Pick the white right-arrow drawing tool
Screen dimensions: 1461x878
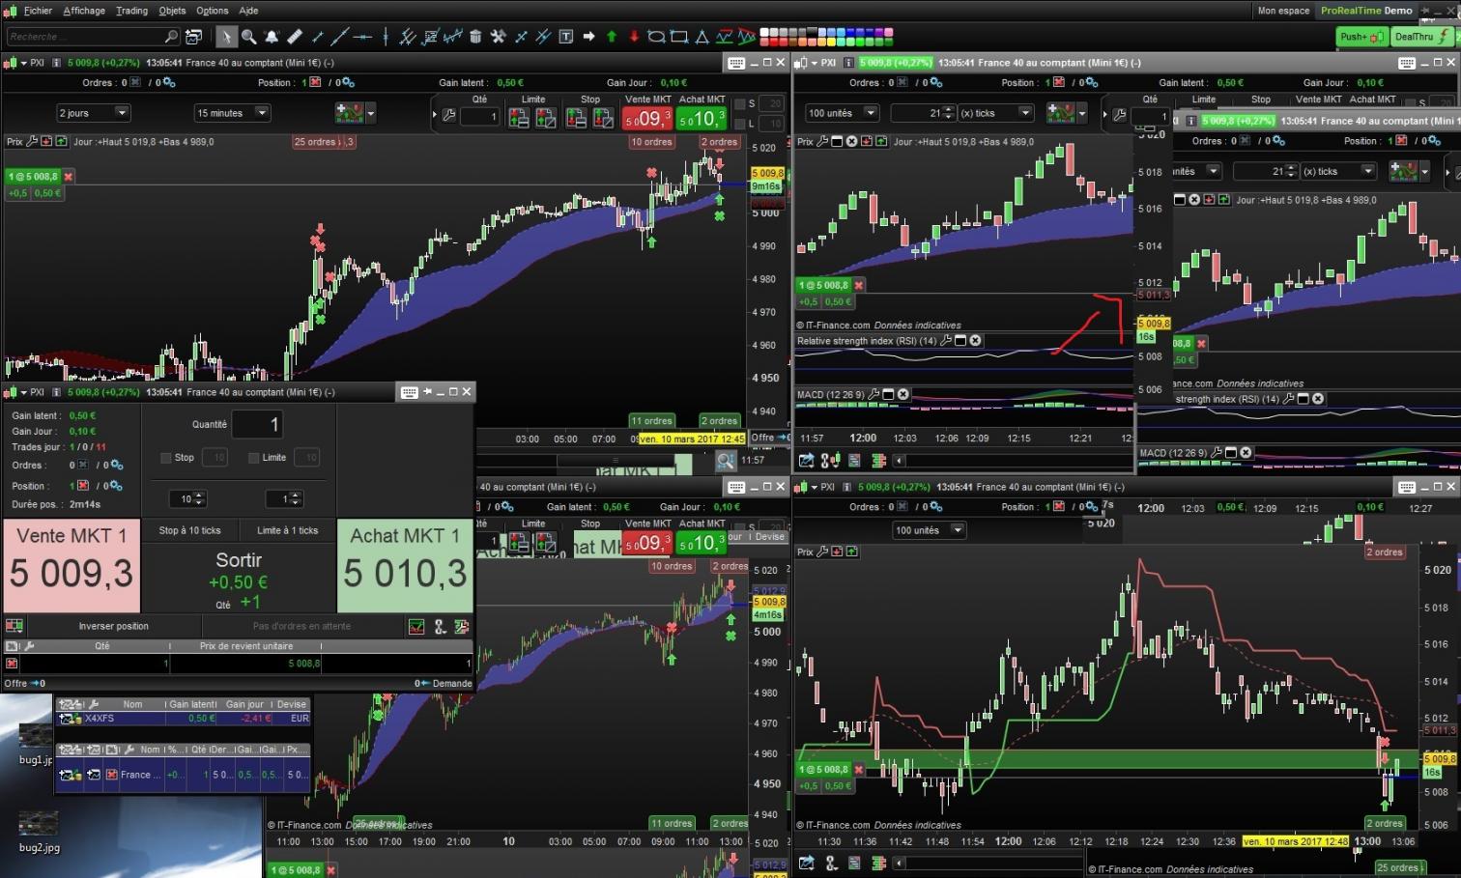coord(588,37)
